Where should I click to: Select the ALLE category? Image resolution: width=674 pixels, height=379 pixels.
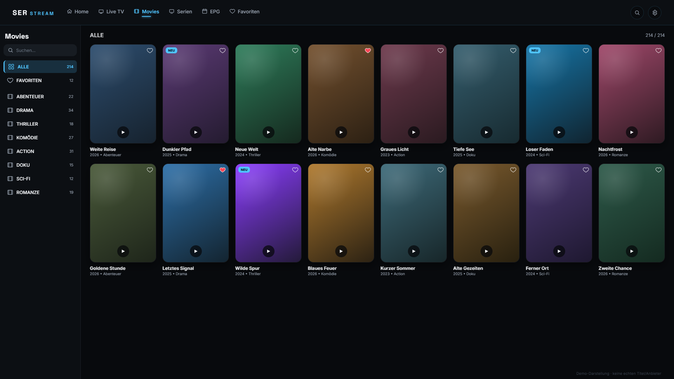pos(40,67)
